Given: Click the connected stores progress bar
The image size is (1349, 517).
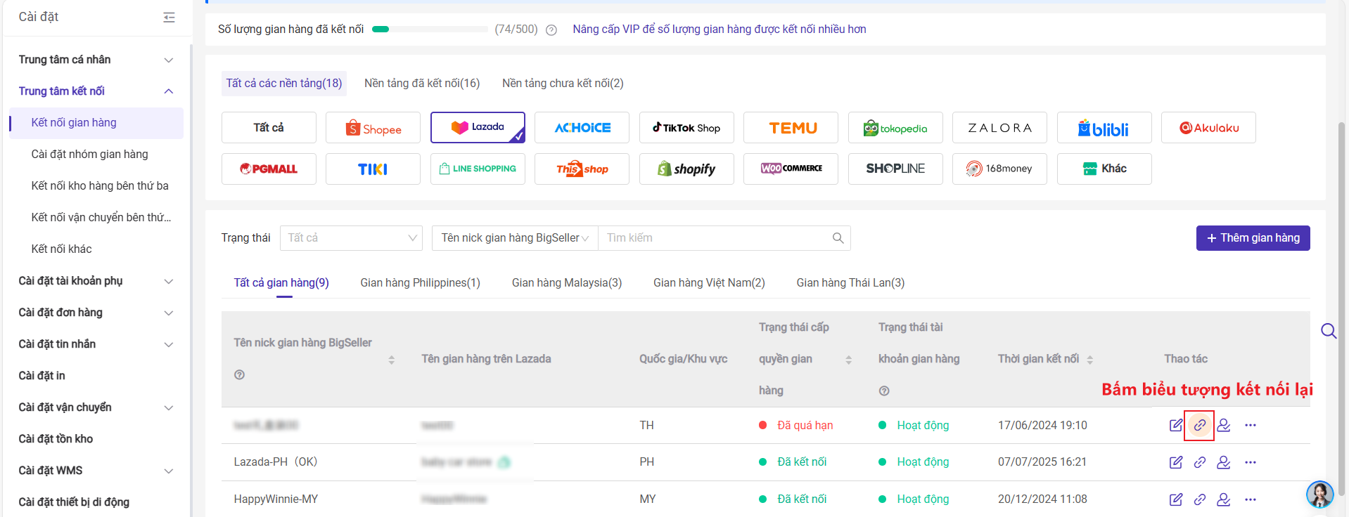Looking at the screenshot, I should click(429, 30).
